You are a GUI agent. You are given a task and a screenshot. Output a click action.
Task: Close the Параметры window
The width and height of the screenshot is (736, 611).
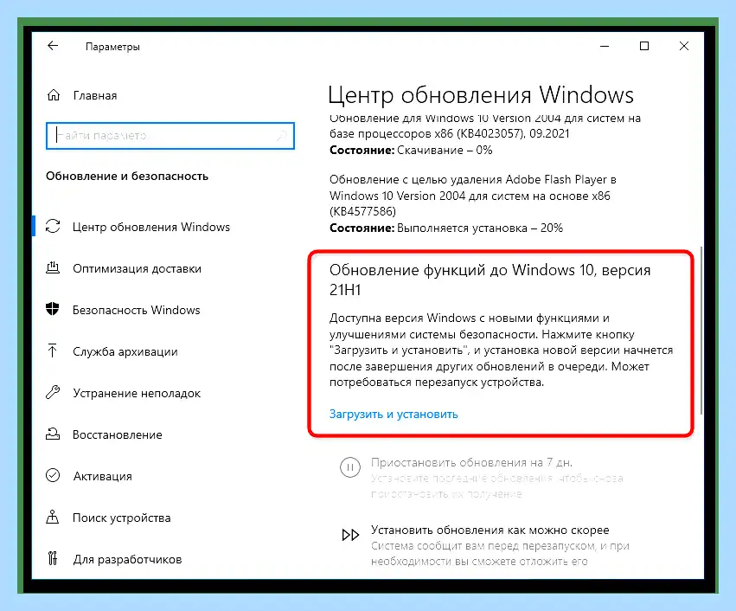[x=684, y=46]
